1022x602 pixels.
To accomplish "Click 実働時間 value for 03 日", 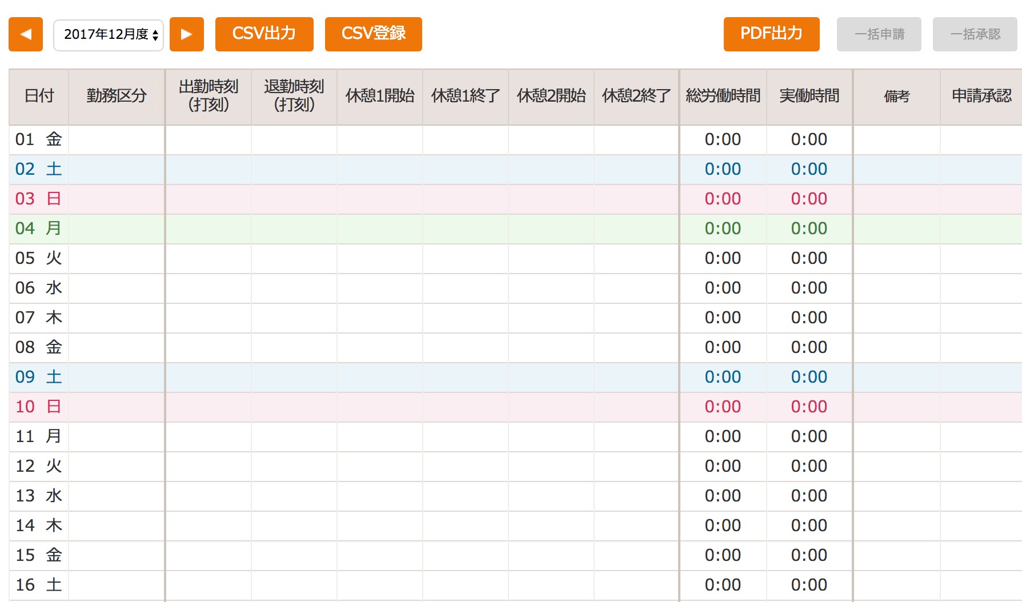I will pos(809,199).
